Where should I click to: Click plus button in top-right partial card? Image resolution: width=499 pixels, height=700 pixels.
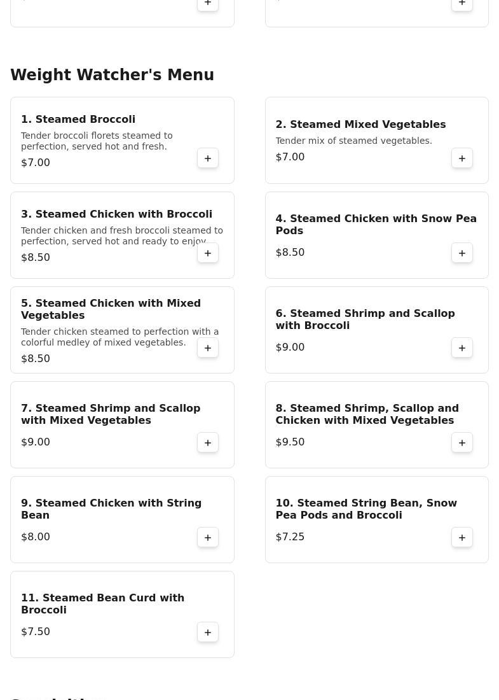[x=462, y=4]
